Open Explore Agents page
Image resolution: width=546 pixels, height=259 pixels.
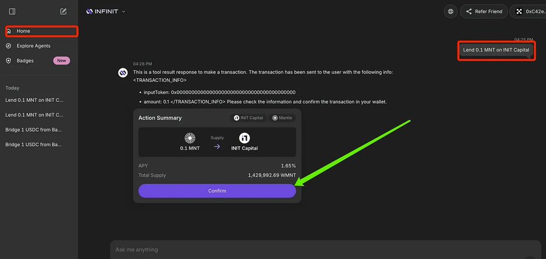[x=33, y=46]
